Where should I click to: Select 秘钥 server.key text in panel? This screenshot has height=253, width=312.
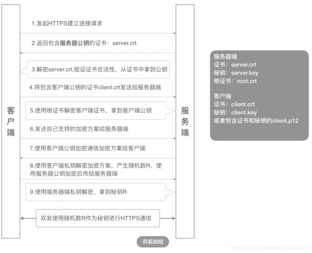pyautogui.click(x=235, y=73)
